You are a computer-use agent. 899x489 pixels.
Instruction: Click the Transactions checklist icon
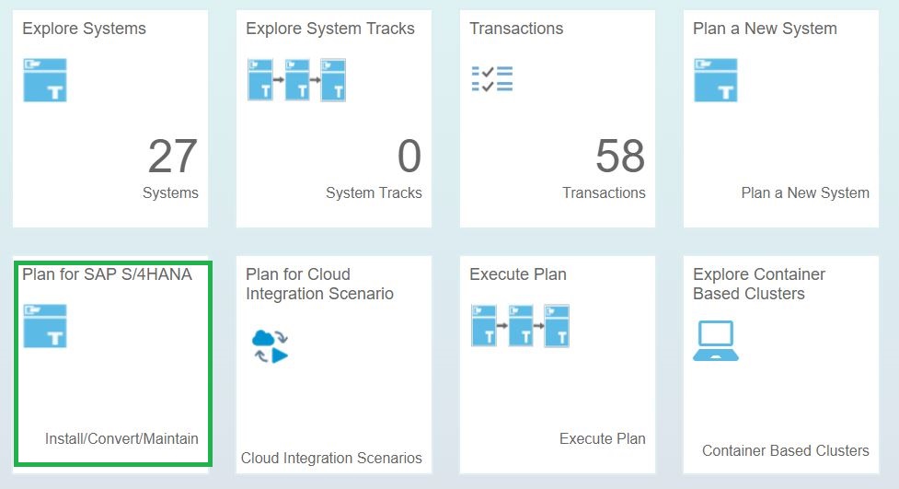(x=492, y=79)
